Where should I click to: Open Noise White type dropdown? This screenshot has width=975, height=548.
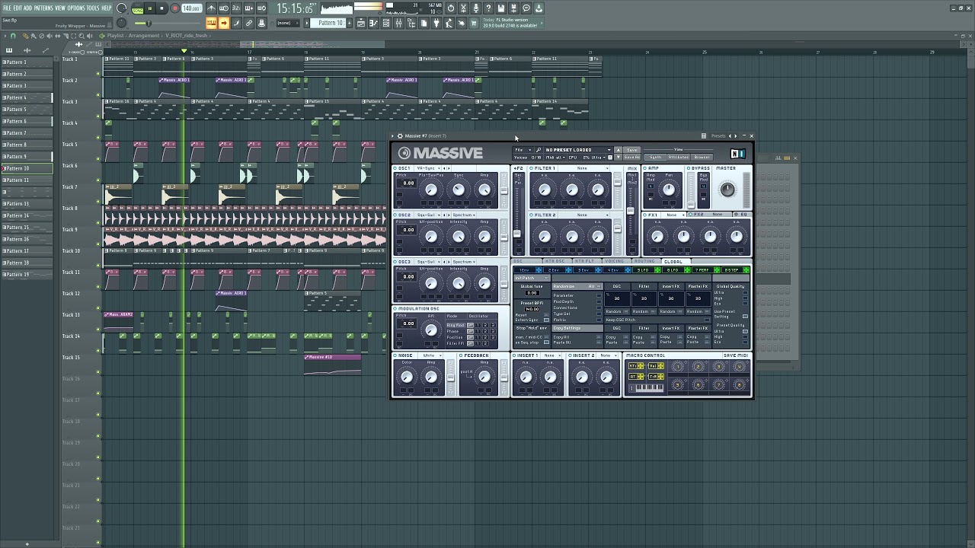coord(432,355)
